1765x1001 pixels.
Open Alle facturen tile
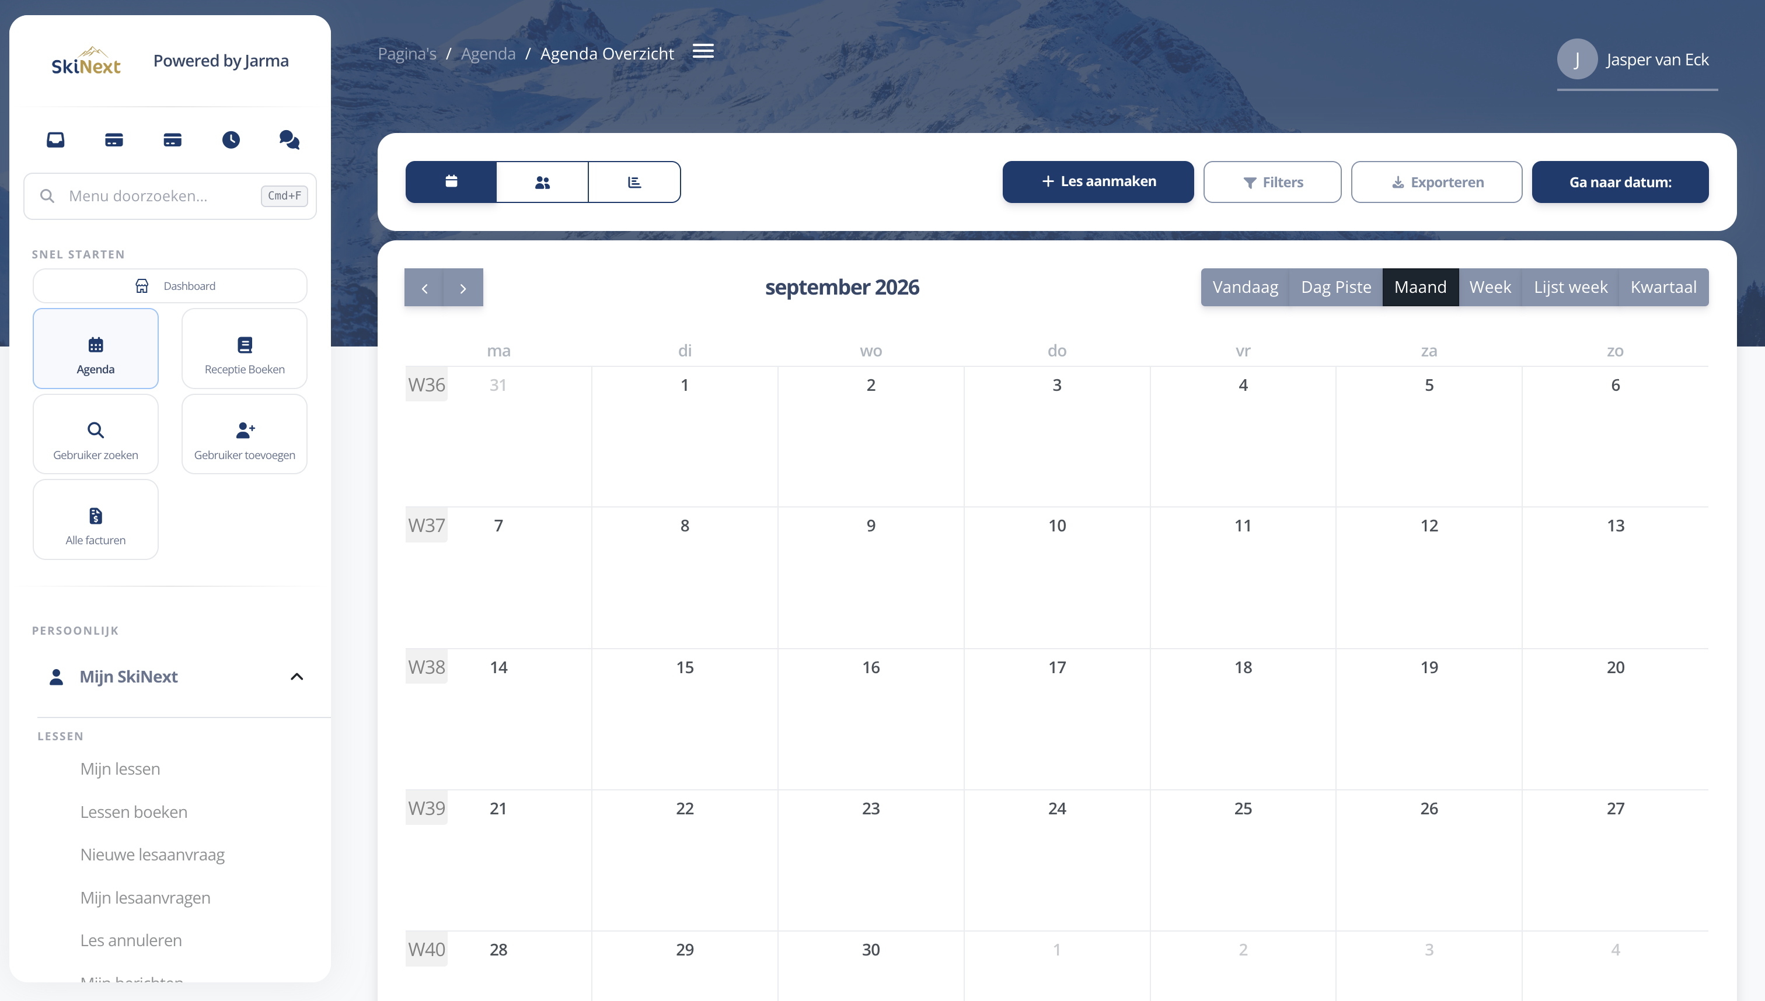pyautogui.click(x=96, y=520)
